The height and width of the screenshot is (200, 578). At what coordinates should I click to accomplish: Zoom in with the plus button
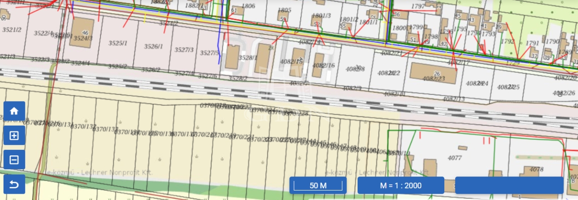[14, 135]
